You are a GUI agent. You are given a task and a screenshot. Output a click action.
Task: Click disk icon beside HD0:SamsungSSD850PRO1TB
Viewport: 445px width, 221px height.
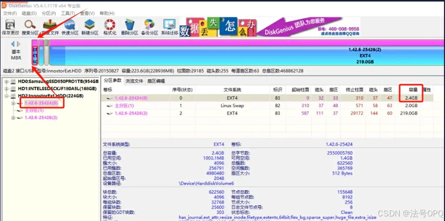tap(13, 82)
